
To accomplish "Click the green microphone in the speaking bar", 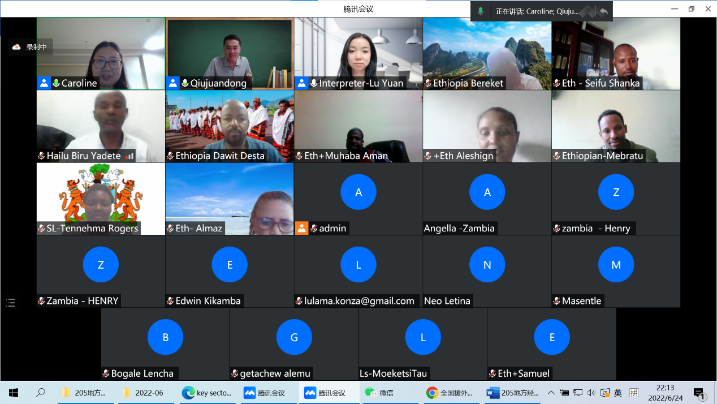I will (481, 11).
